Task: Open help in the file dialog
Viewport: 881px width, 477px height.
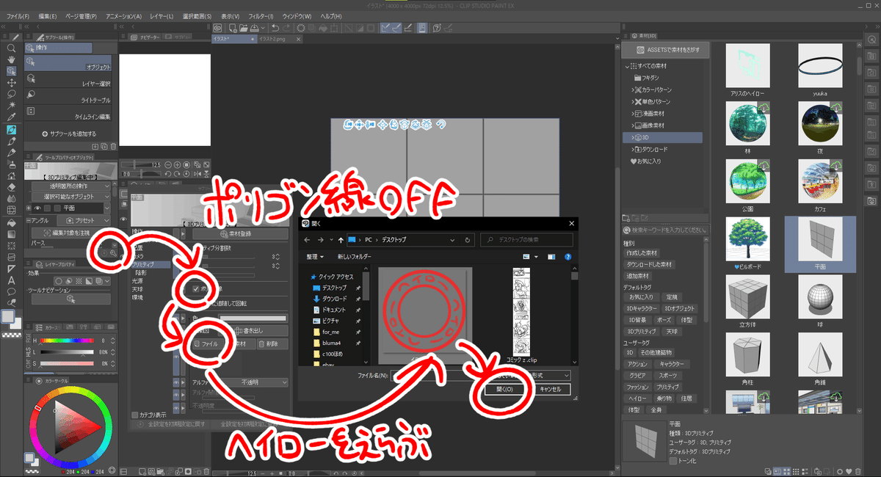Action: click(568, 257)
